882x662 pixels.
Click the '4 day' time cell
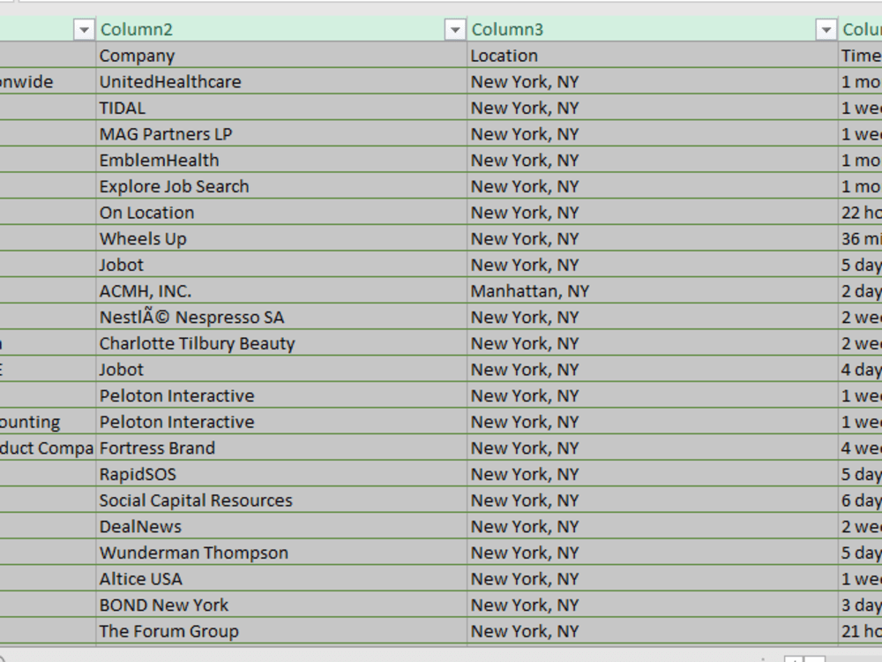pyautogui.click(x=861, y=369)
